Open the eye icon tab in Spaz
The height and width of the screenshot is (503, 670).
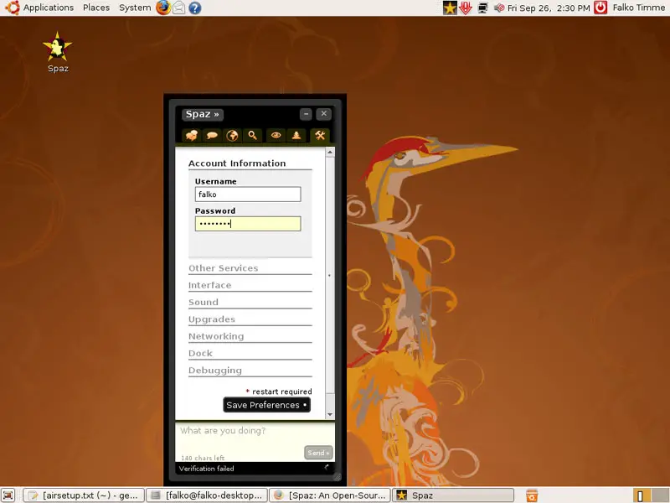276,136
